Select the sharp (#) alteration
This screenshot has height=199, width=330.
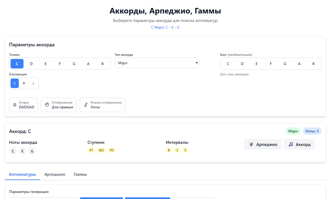24,83
